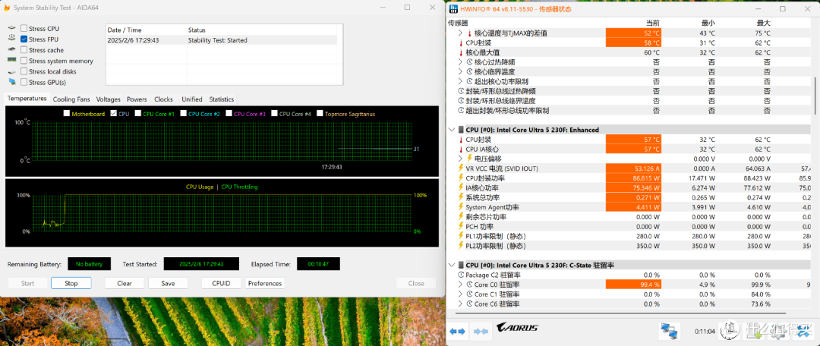
Task: Click the collapse-all inward arrows icon in HWiNFO
Action: (x=480, y=331)
